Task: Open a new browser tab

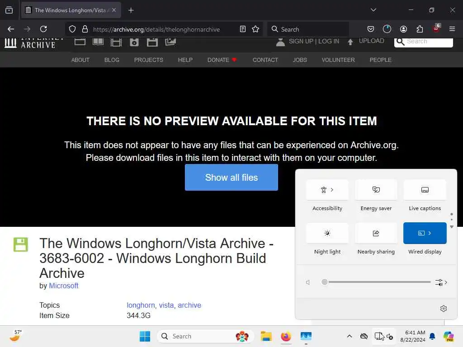Action: tap(131, 10)
